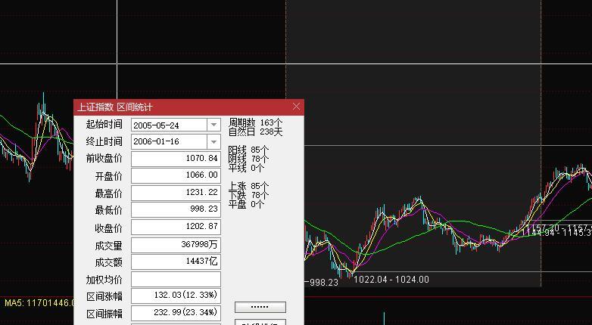The width and height of the screenshot is (592, 325).
Task: Click the 收盘价 field showing 1202.87
Action: (x=176, y=227)
